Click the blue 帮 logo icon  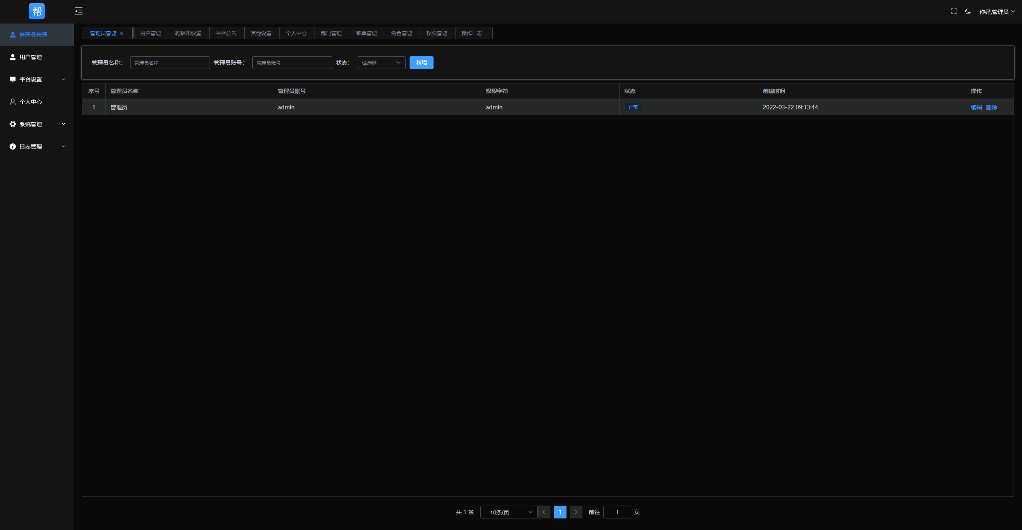click(x=37, y=11)
